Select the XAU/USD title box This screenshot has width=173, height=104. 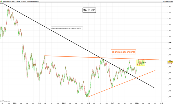[89, 10]
